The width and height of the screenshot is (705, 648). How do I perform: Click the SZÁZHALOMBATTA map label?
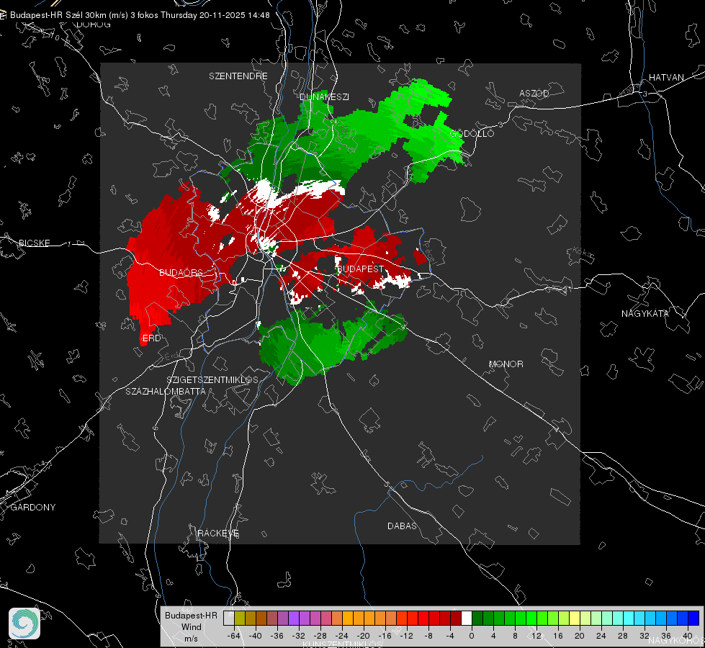click(x=166, y=391)
